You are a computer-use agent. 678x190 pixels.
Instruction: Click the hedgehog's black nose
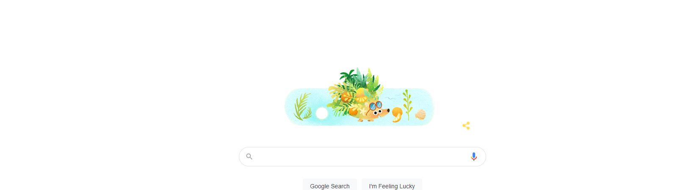click(x=388, y=111)
